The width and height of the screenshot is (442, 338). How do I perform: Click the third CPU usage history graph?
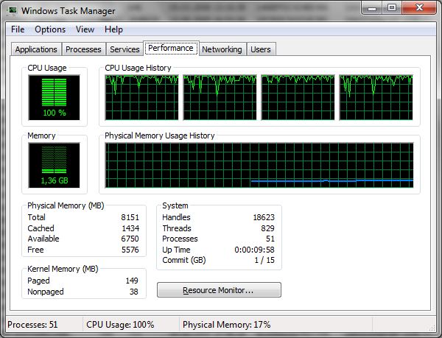coord(298,97)
